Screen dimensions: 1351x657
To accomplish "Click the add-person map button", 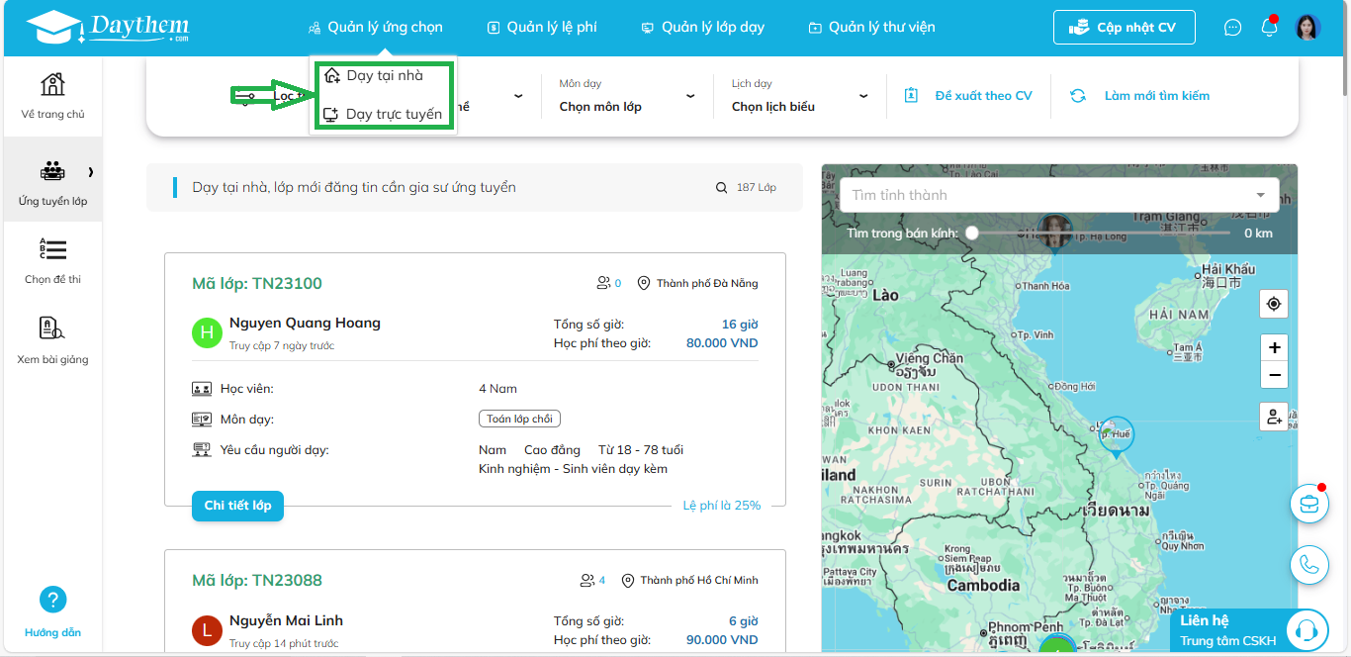I will coord(1274,418).
